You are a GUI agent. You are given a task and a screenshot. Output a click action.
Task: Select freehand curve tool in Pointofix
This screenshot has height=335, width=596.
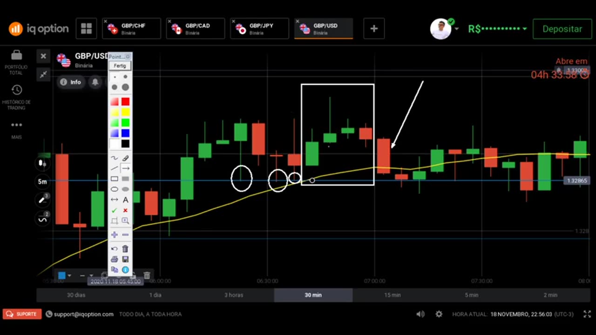(x=114, y=158)
